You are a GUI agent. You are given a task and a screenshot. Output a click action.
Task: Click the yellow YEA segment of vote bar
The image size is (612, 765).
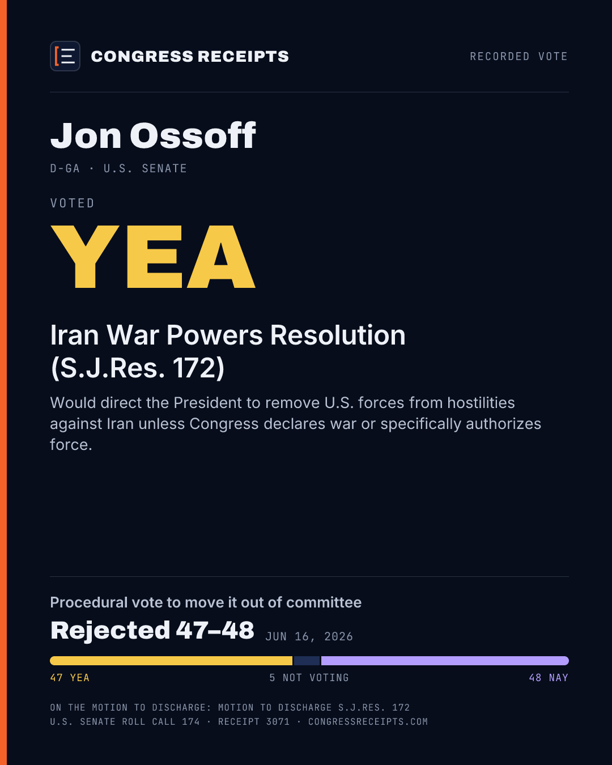pos(171,661)
